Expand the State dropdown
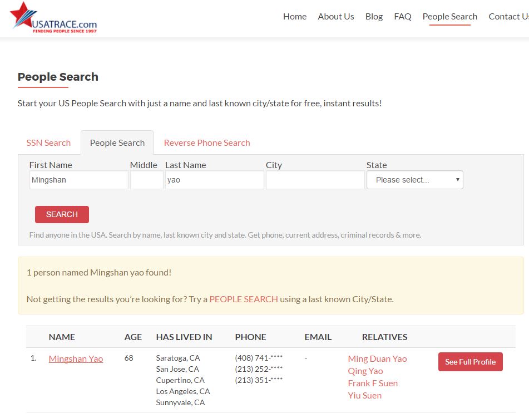The image size is (529, 418). click(x=414, y=180)
